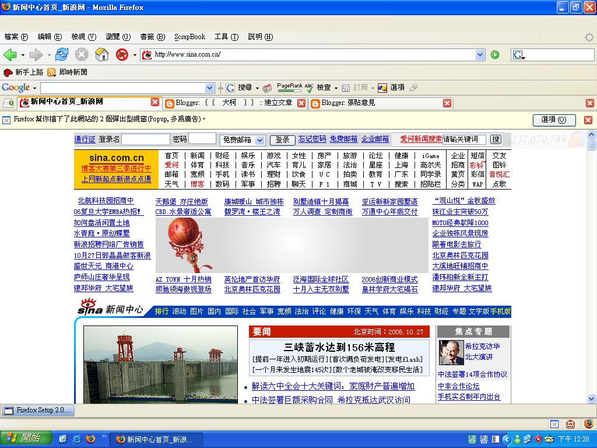Image resolution: width=597 pixels, height=448 pixels.
Task: Open the Three Gorges dam photo
Action: [160, 365]
